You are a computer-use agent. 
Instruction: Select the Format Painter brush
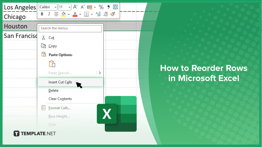click(113, 14)
